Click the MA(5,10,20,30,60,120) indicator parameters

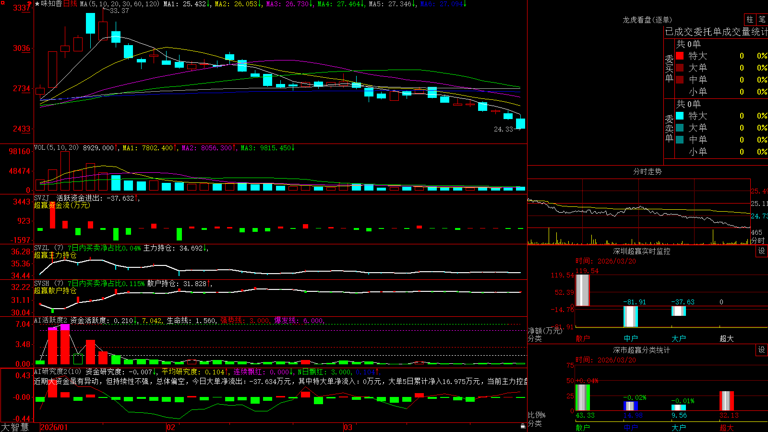click(x=120, y=4)
